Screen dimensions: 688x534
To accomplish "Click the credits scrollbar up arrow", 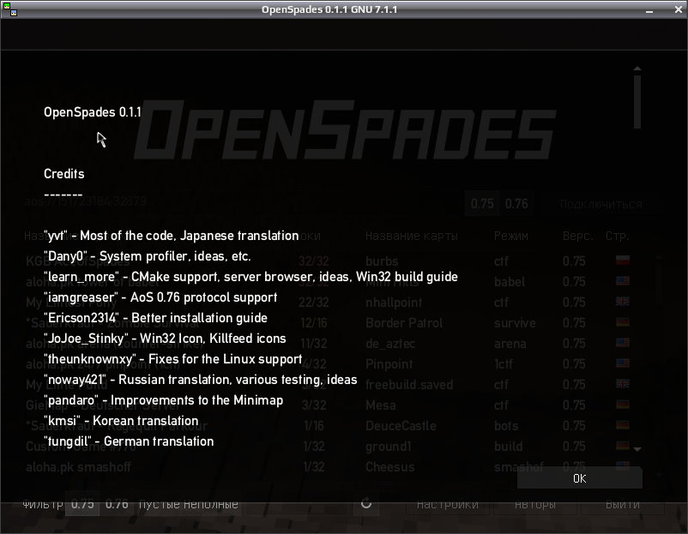I will pyautogui.click(x=637, y=69).
